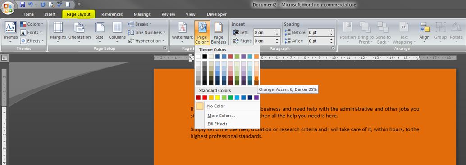Run Spelling and Grammar check icon
Image resolution: width=466 pixels, height=165 pixels.
[59, 5]
